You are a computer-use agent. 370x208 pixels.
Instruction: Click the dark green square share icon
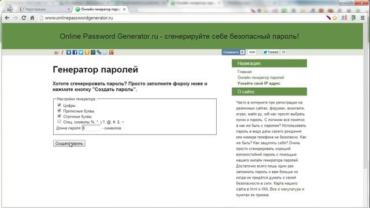[x=93, y=53]
